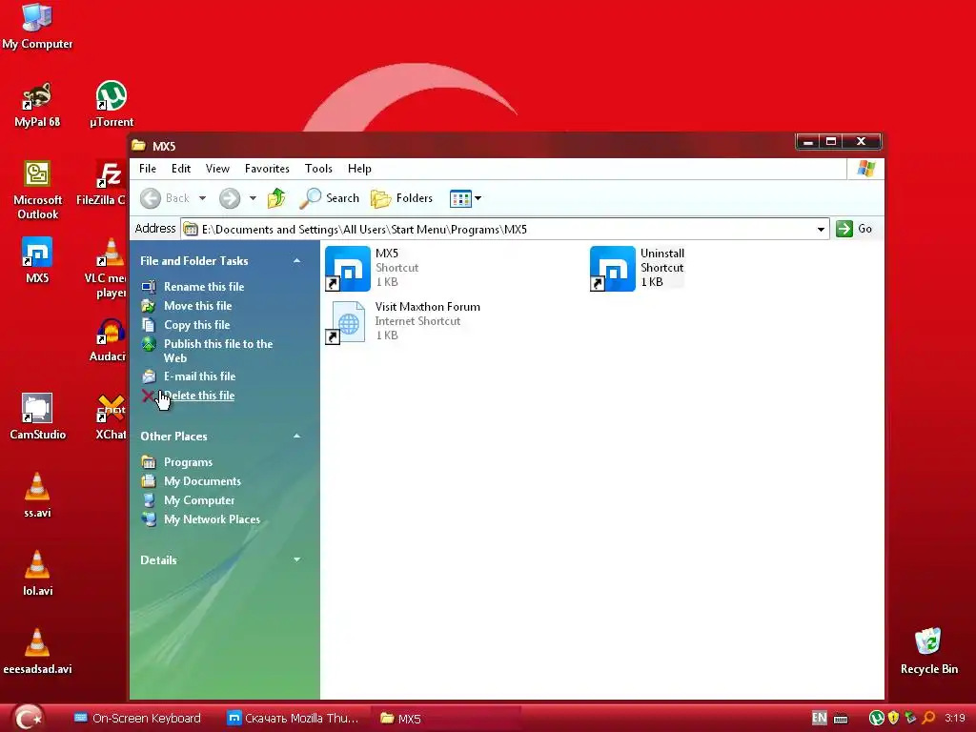Click the MX5 folder taskbar button
The image size is (976, 732).
tap(446, 719)
